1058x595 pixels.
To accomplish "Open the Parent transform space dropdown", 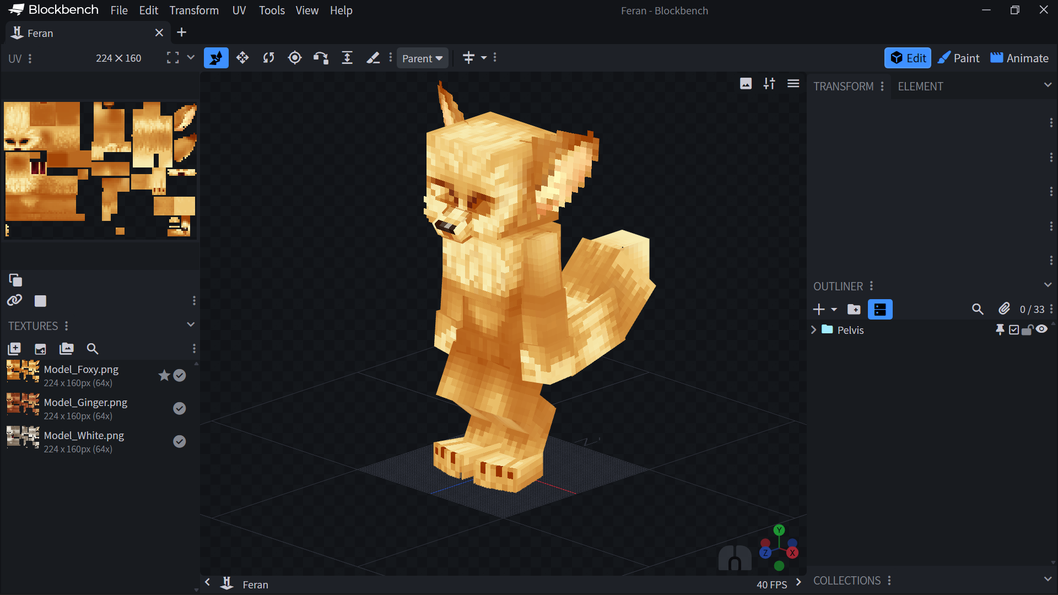I will pos(422,58).
